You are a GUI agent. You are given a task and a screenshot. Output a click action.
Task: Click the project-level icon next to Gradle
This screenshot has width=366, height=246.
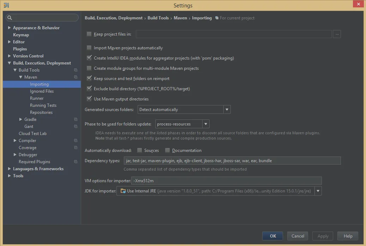coord(76,119)
